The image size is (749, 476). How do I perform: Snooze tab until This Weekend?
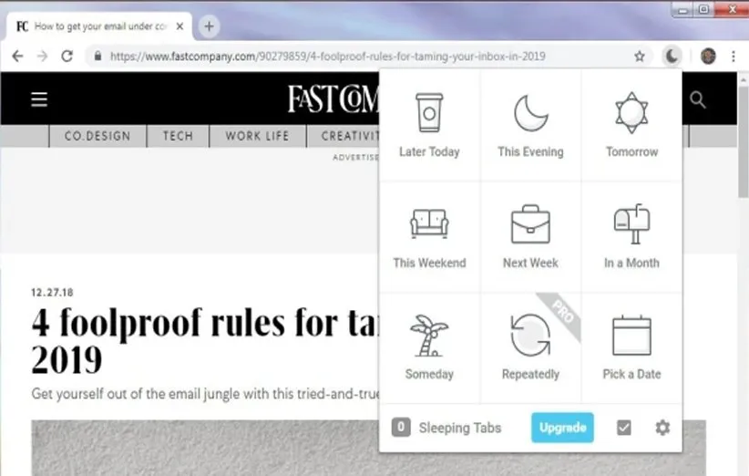[429, 237]
